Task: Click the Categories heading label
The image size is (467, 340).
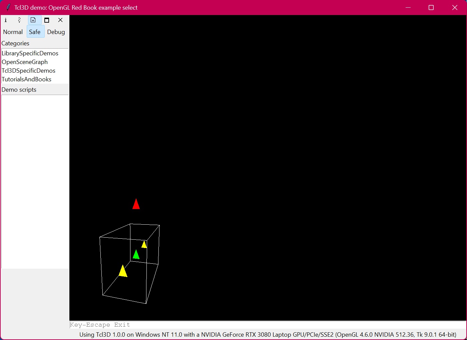Action: 15,43
